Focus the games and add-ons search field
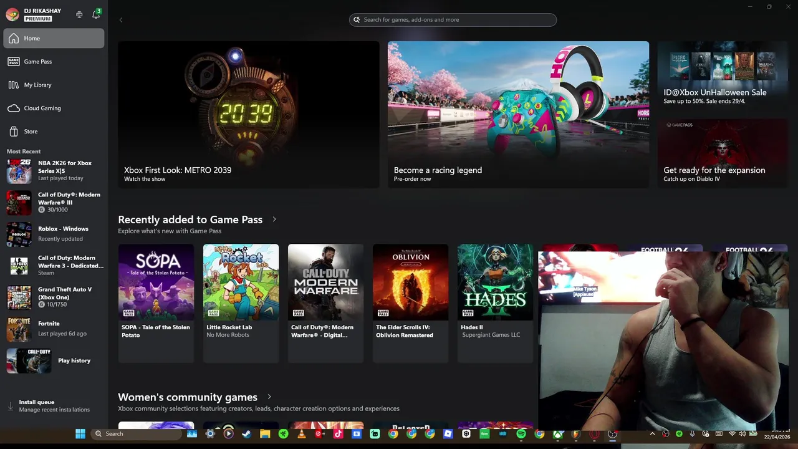 coord(453,19)
